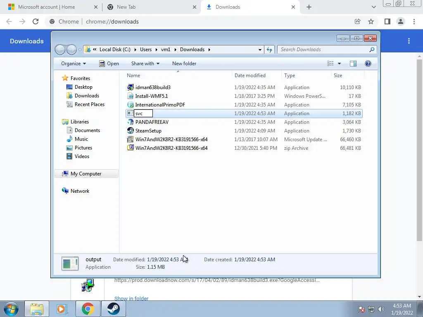
Task: Open the Action Center flag icon
Action: click(x=361, y=309)
